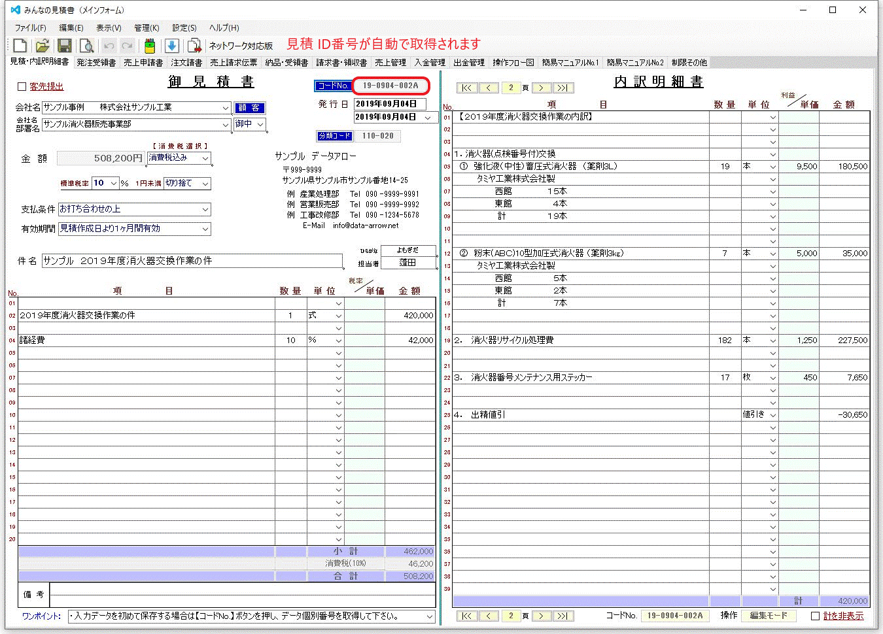Switch to the 注文請書 tab
Image resolution: width=883 pixels, height=634 pixels.
point(186,63)
